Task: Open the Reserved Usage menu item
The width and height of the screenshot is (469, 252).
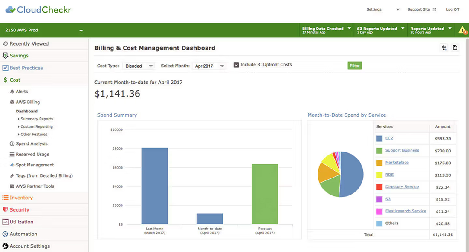Action: 32,155
